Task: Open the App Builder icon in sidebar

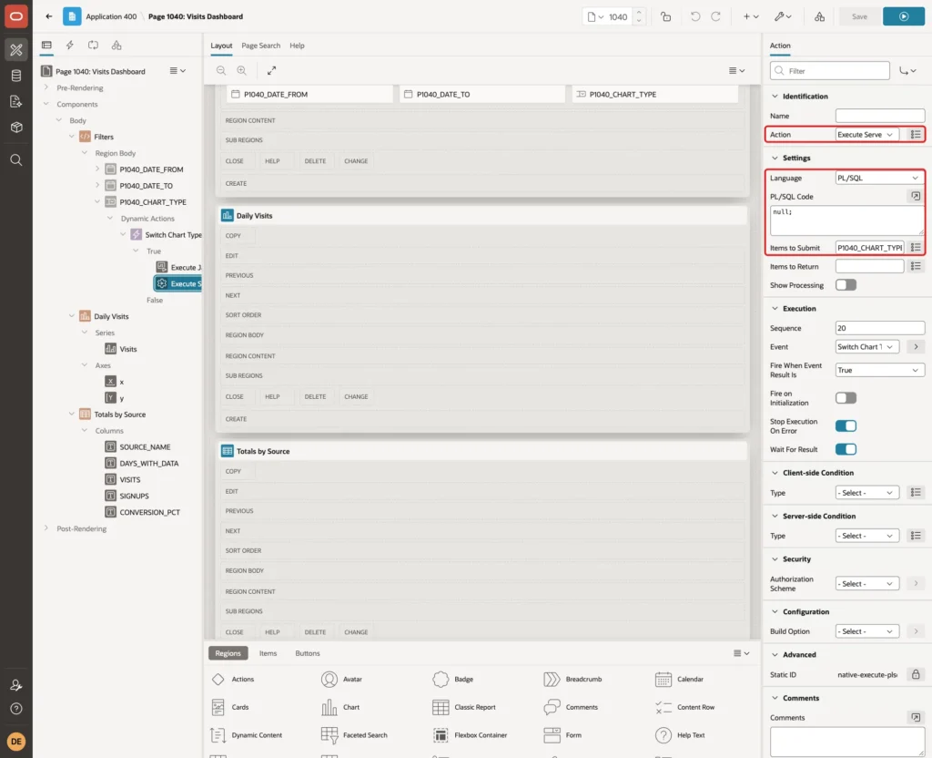Action: (x=16, y=50)
